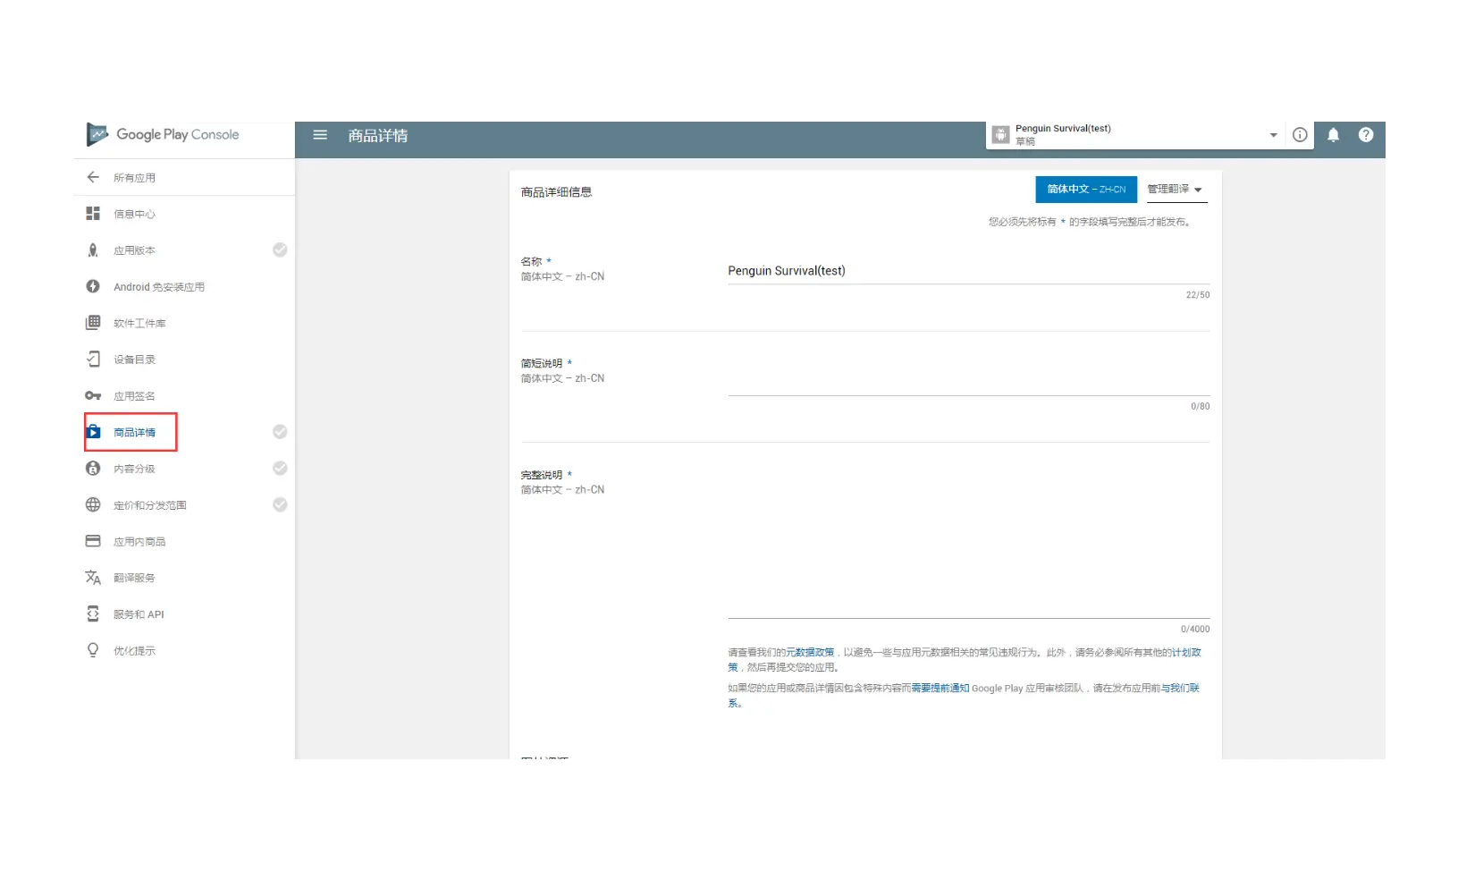Follow the 与我们联系 link
Screen dimensions: 1458x880
click(x=1180, y=689)
